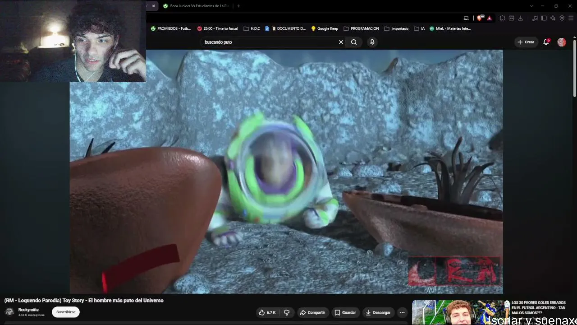Open the YouTube account avatar menu
The height and width of the screenshot is (325, 577).
click(561, 42)
